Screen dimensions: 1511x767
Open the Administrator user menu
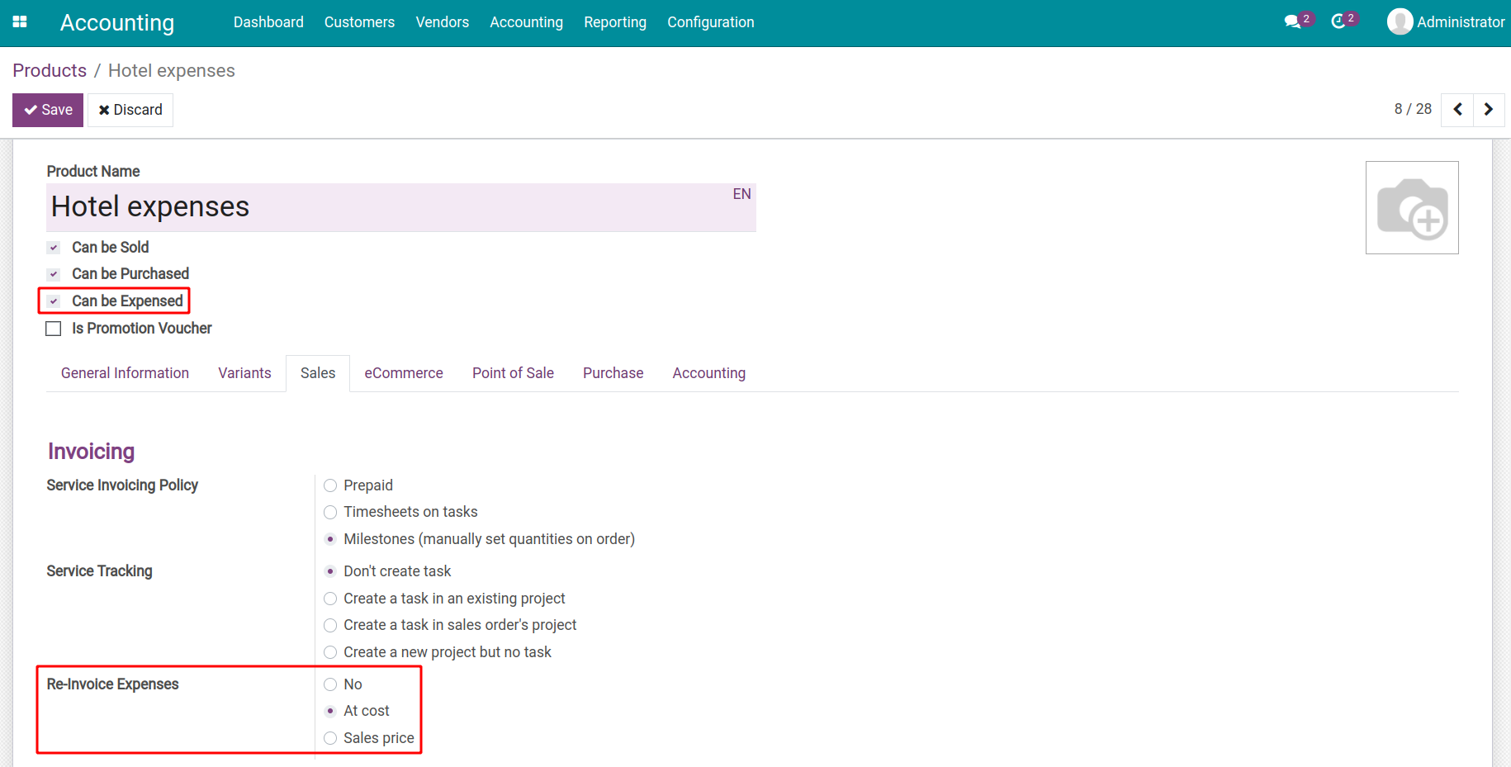1446,22
